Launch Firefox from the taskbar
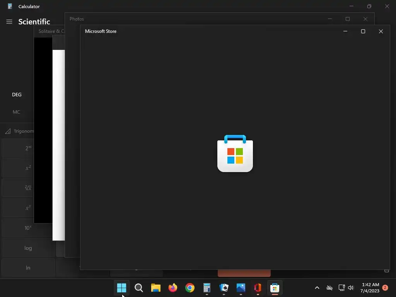Screen dimensions: 396x297 pyautogui.click(x=173, y=288)
